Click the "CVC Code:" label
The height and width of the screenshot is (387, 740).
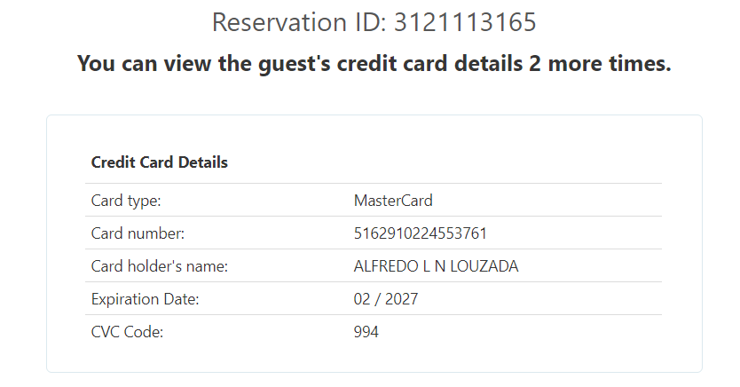click(127, 332)
